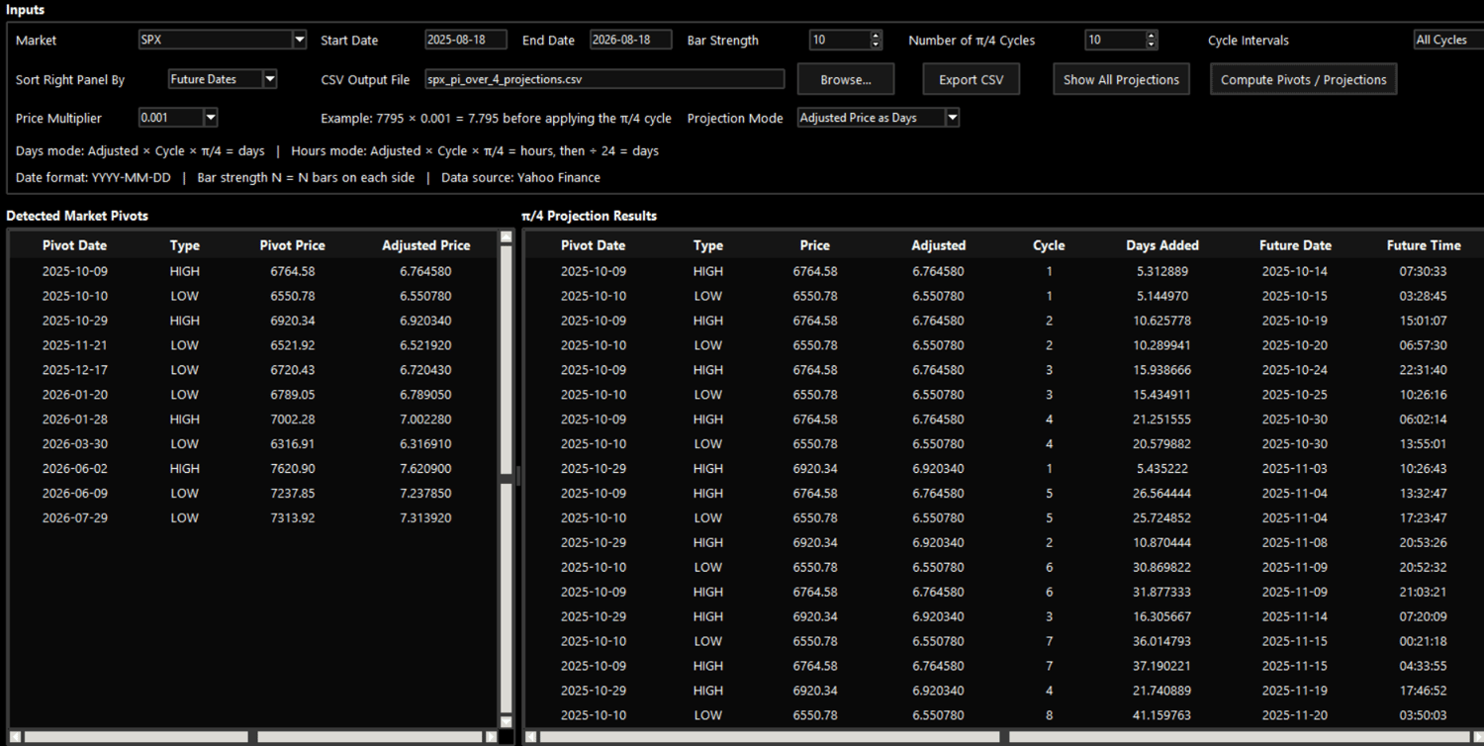Click Type header in Detected Pivots table
The width and height of the screenshot is (1484, 746).
click(184, 245)
